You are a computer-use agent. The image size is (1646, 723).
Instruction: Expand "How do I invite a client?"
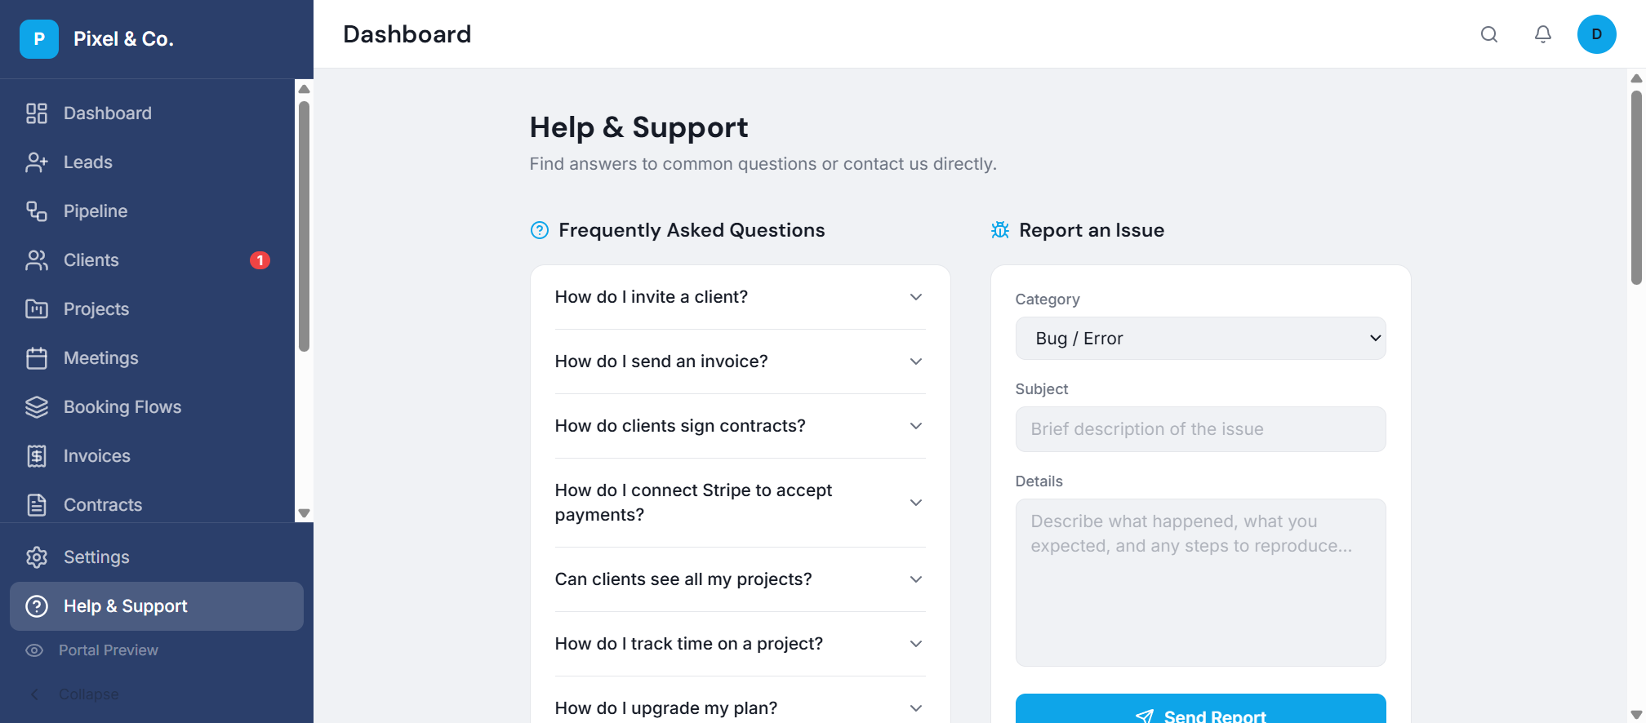(740, 297)
